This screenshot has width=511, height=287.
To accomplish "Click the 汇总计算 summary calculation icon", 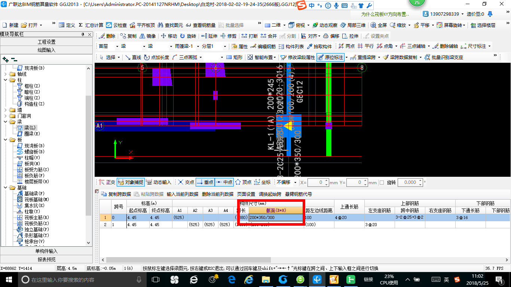I will pos(91,25).
